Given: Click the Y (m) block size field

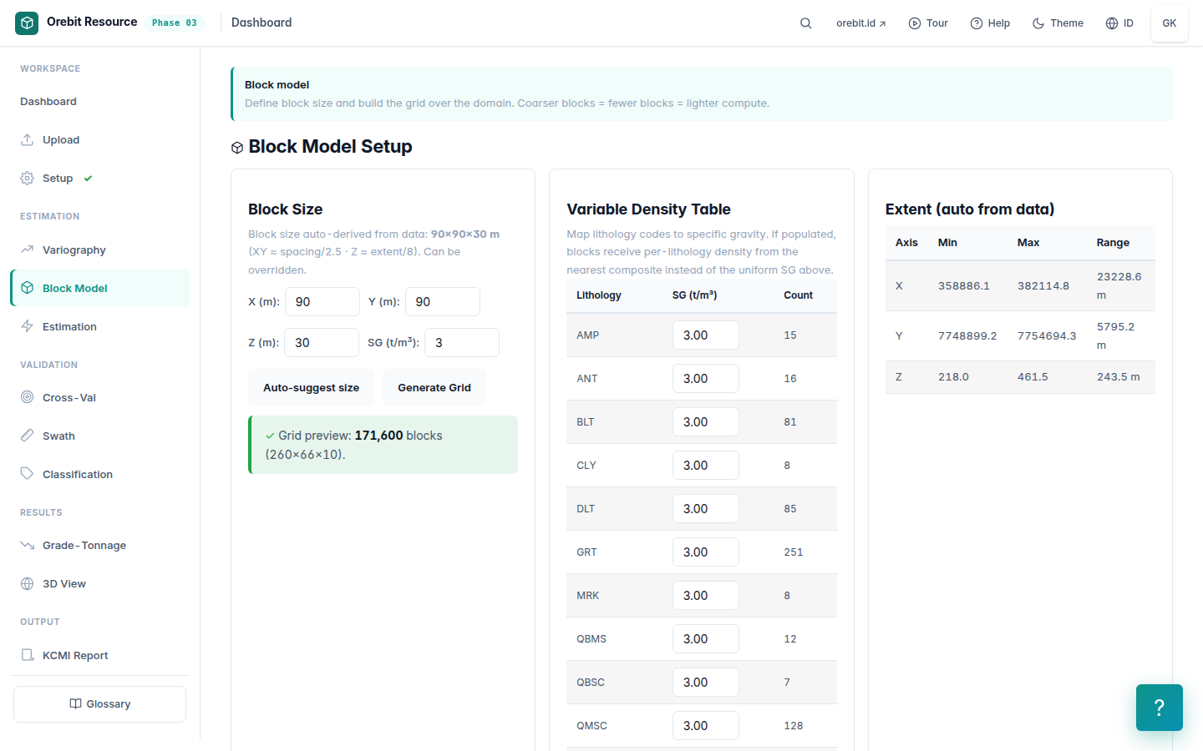Looking at the screenshot, I should coord(443,302).
